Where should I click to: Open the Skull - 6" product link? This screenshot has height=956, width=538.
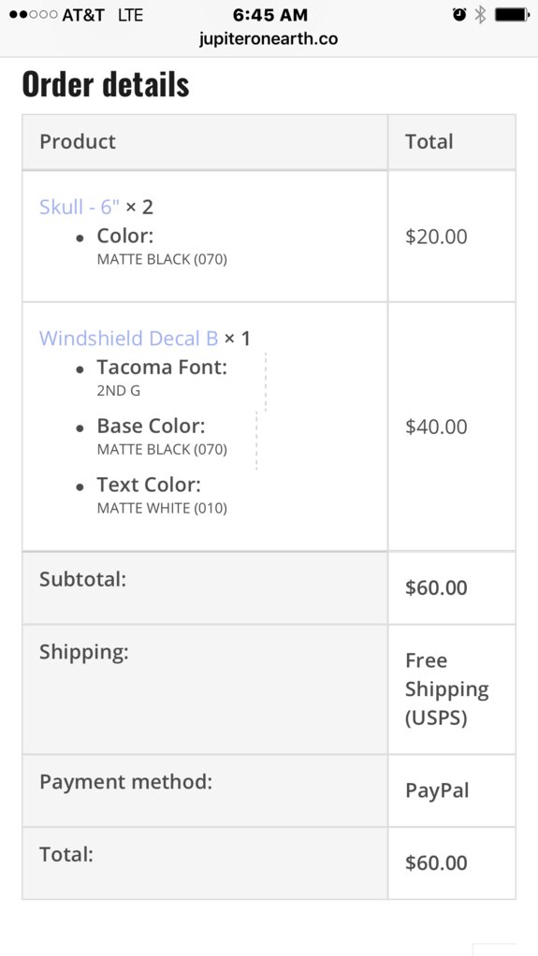click(80, 207)
